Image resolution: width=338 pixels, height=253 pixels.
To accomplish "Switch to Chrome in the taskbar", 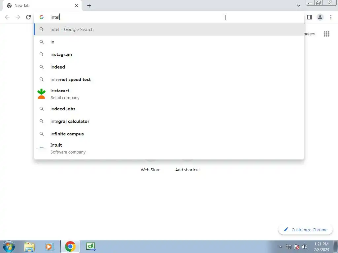I will click(70, 246).
